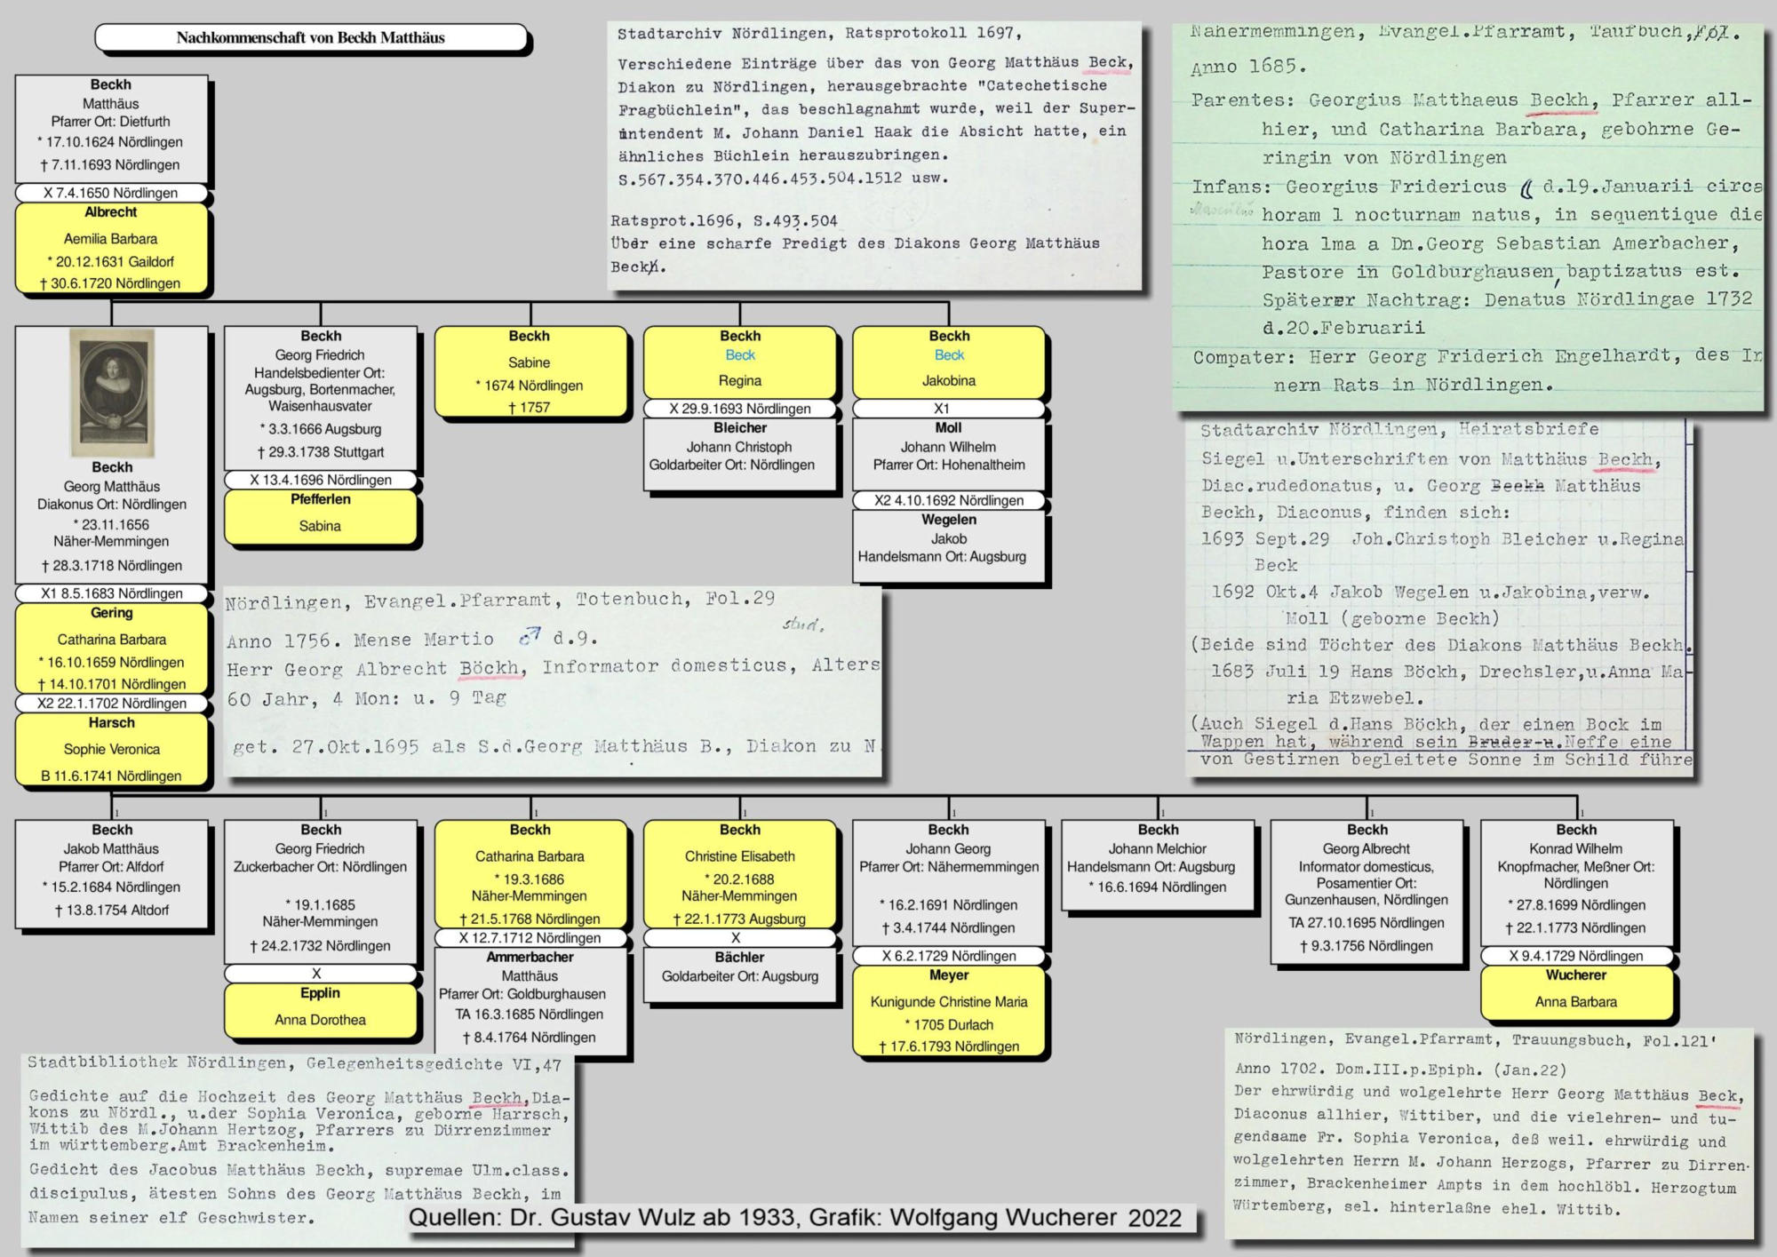This screenshot has height=1257, width=1777.
Task: Select Bleicher Johann Christoph Goldarbeiter box
Action: pyautogui.click(x=739, y=453)
